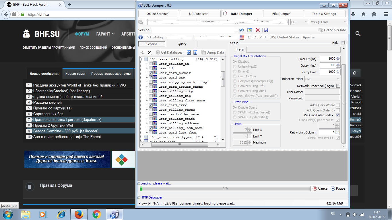The height and width of the screenshot is (220, 392).
Task: Open Google Chrome from the taskbar
Action: pos(96,214)
